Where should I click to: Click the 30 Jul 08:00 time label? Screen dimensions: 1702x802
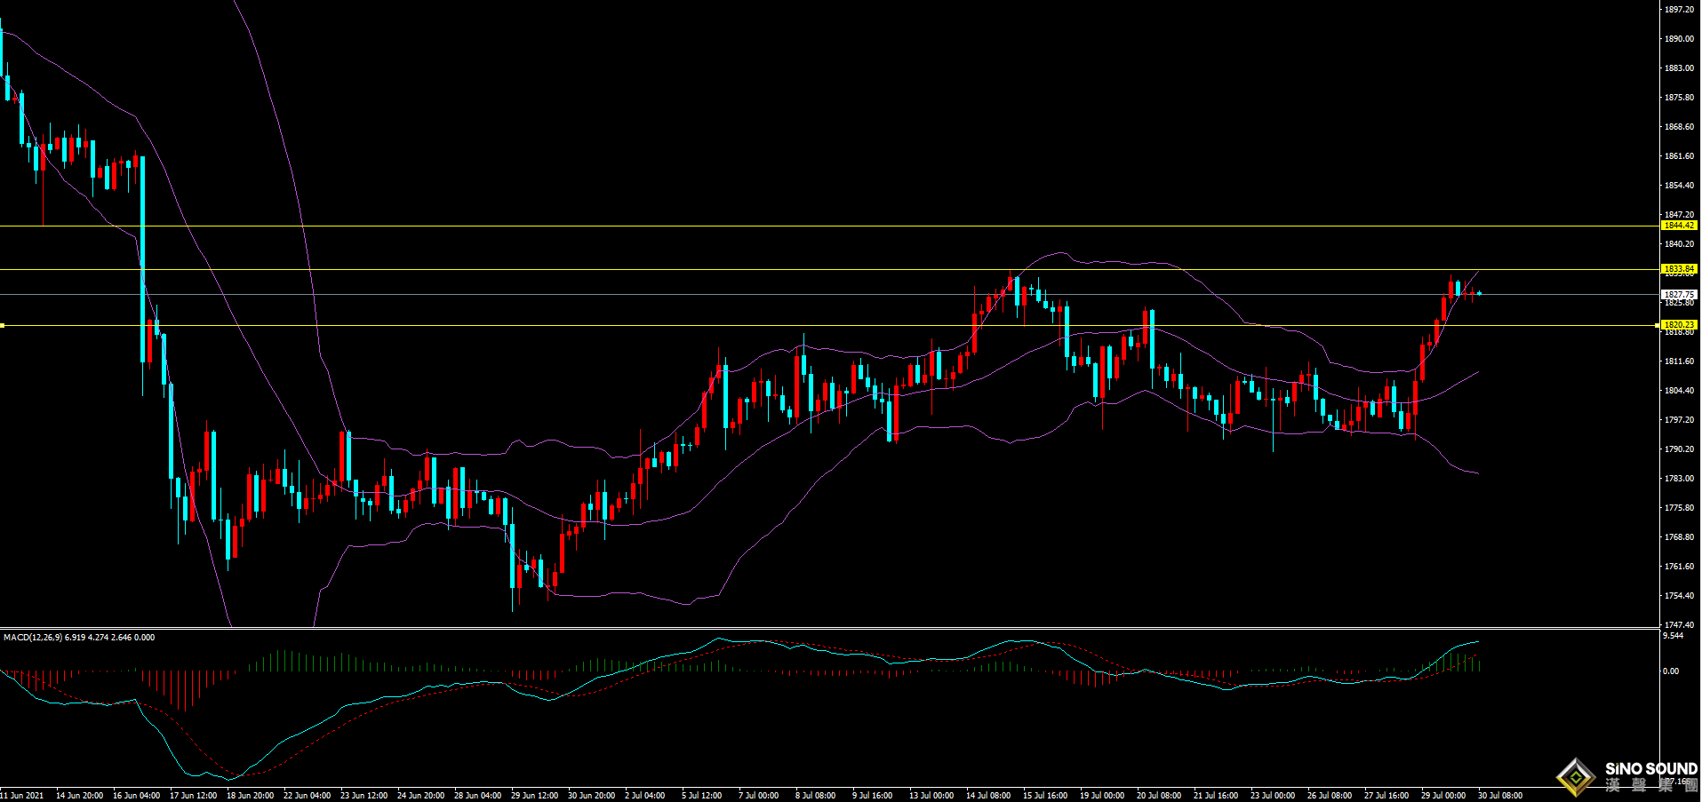pyautogui.click(x=1499, y=796)
